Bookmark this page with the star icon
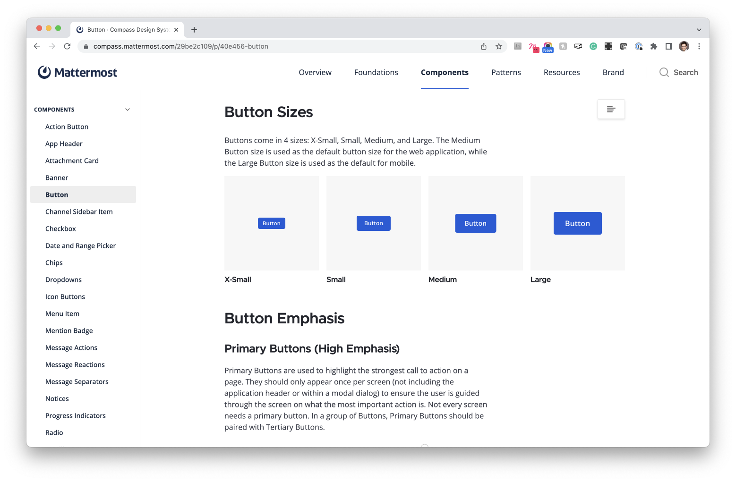 499,46
